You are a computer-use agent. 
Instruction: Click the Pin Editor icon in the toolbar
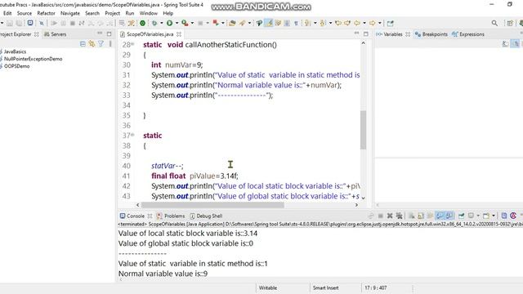[391, 24]
